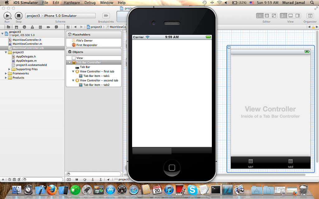This screenshot has width=319, height=199.
Task: Pause execution in the debug bar
Action: [77, 179]
